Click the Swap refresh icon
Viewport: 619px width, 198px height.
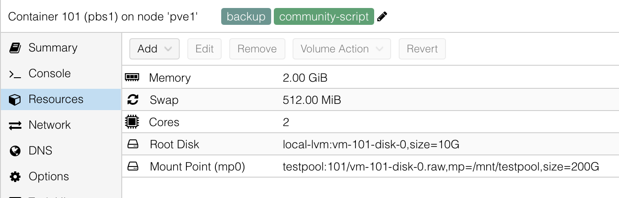[132, 100]
